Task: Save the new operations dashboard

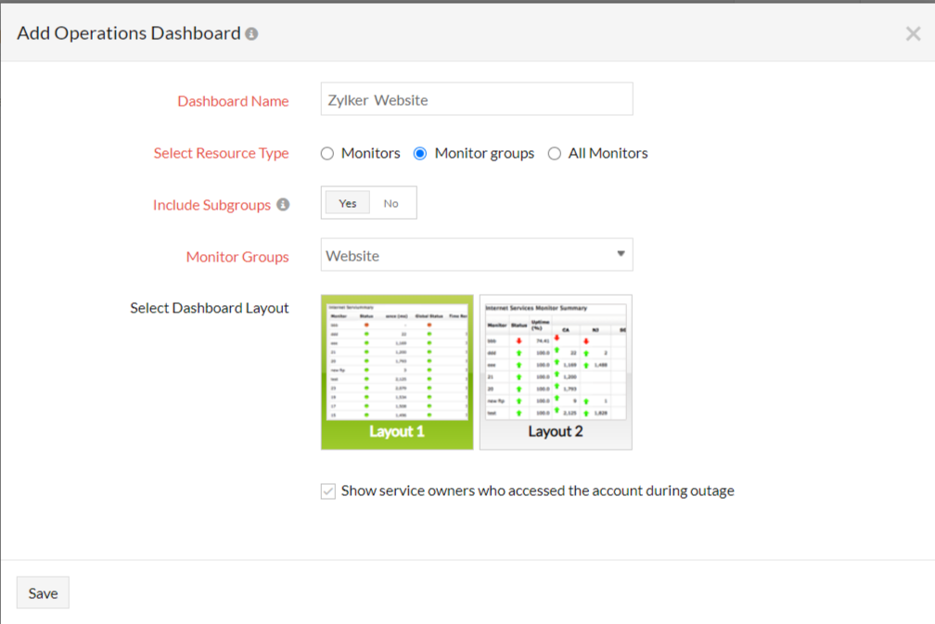Action: (x=43, y=592)
